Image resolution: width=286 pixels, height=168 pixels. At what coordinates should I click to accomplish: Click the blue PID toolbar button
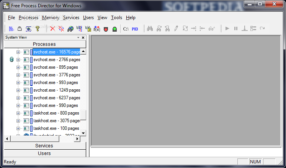pyautogui.click(x=135, y=29)
